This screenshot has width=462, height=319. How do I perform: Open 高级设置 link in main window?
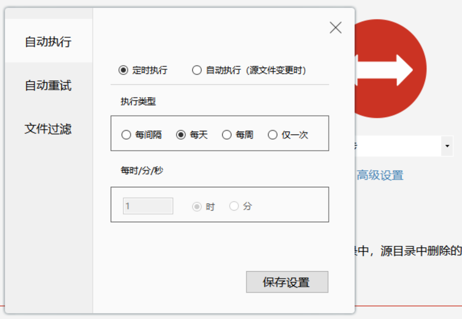380,175
